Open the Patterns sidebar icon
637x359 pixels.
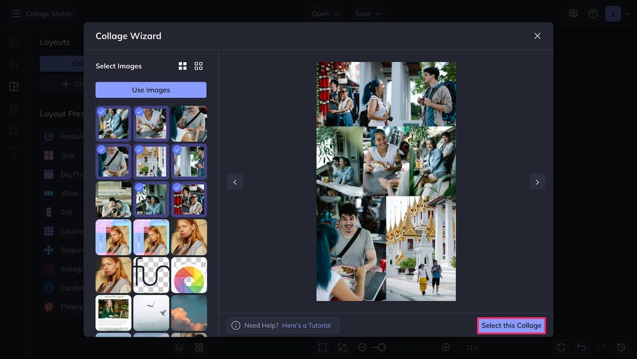[x=13, y=109]
